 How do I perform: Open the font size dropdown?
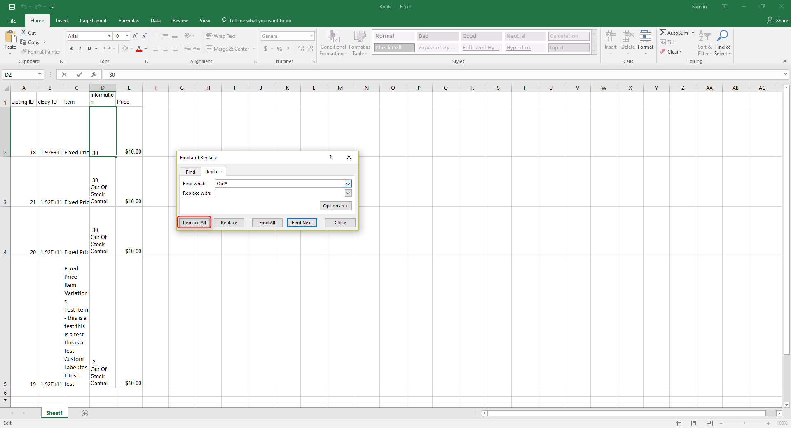127,36
